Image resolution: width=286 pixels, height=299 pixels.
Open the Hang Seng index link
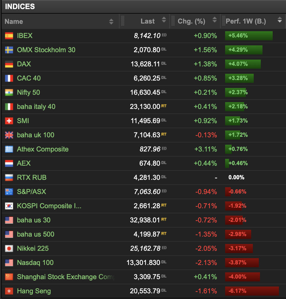coord(34,291)
